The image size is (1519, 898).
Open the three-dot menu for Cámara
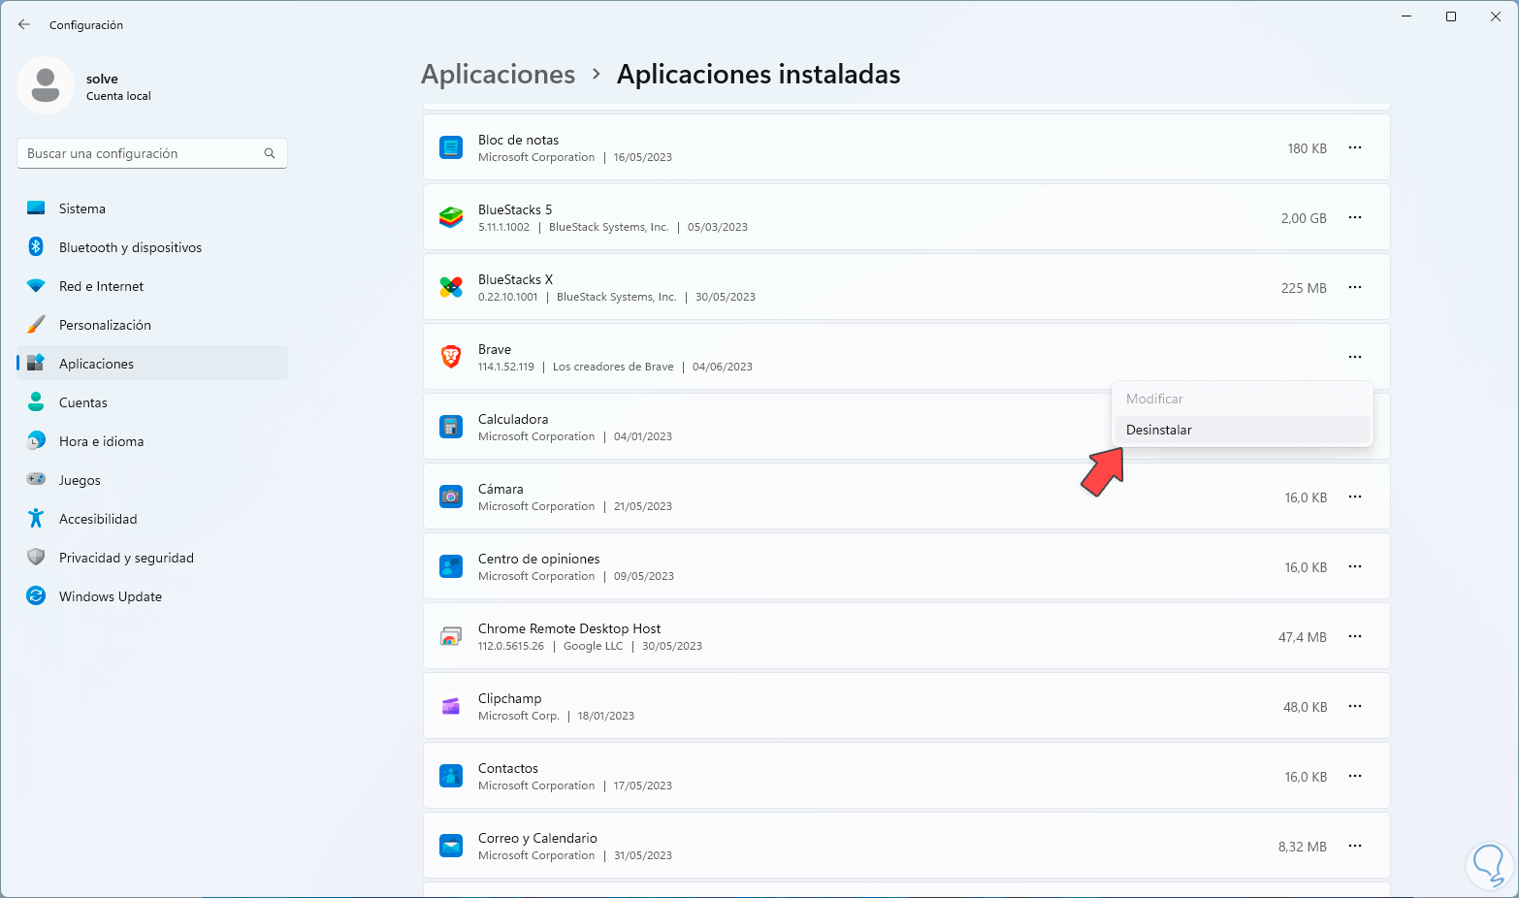click(x=1355, y=497)
